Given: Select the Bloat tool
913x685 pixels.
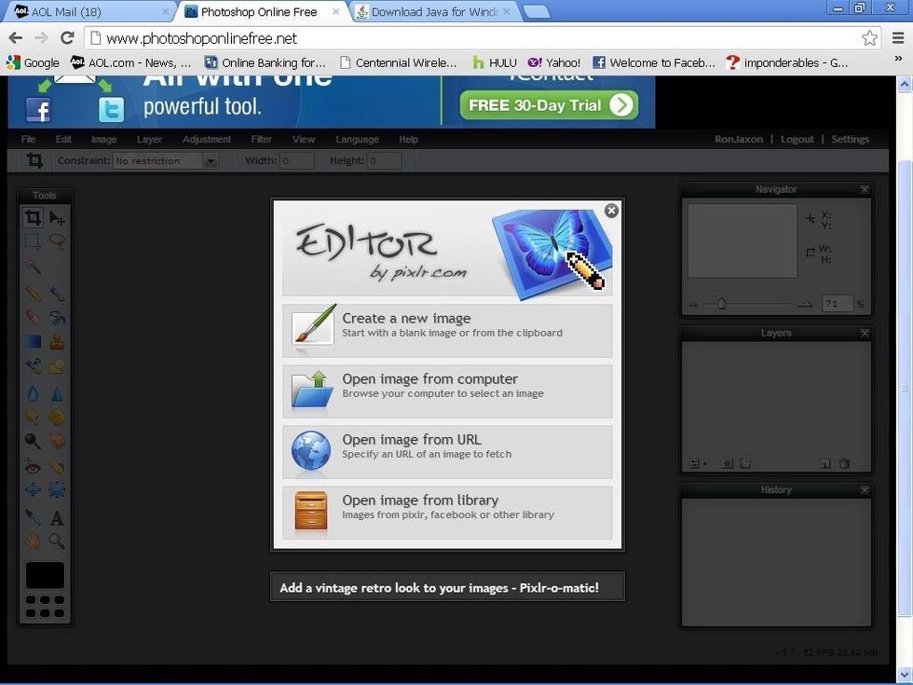Looking at the screenshot, I should click(33, 490).
